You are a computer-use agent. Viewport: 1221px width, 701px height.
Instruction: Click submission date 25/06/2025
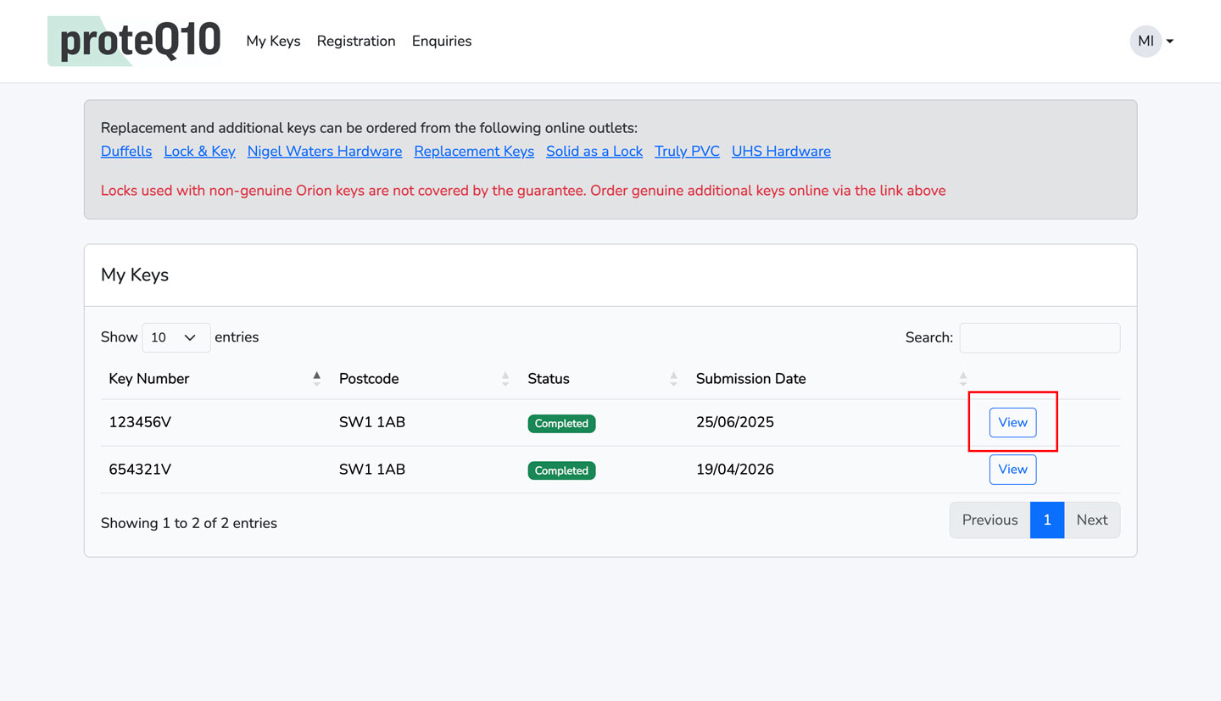tap(735, 422)
